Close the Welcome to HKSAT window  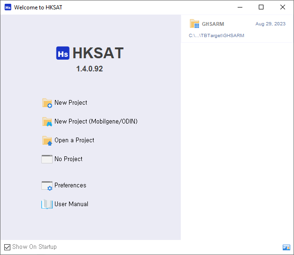[283, 8]
